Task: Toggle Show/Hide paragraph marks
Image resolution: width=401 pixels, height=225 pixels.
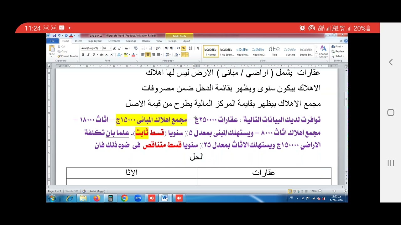Action: (198, 48)
